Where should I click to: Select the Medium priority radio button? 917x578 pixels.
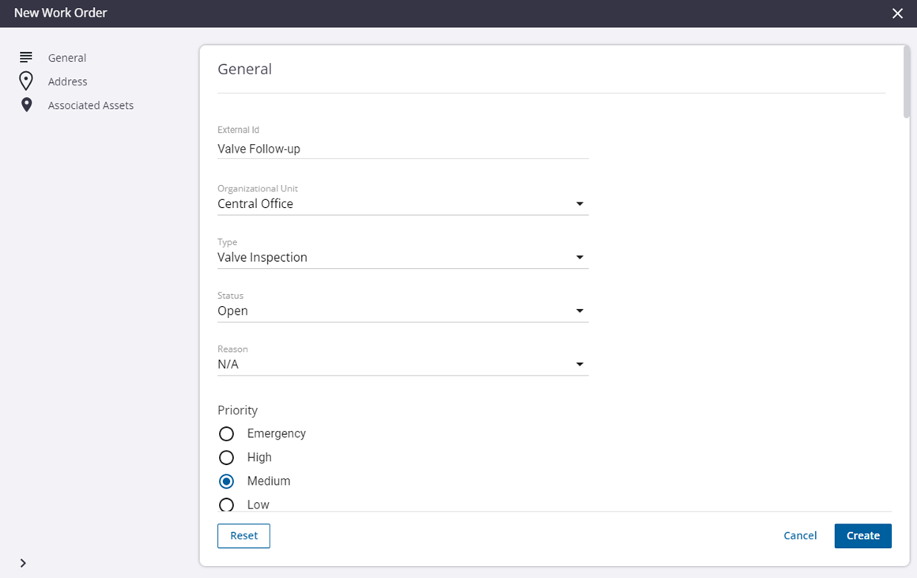click(227, 482)
